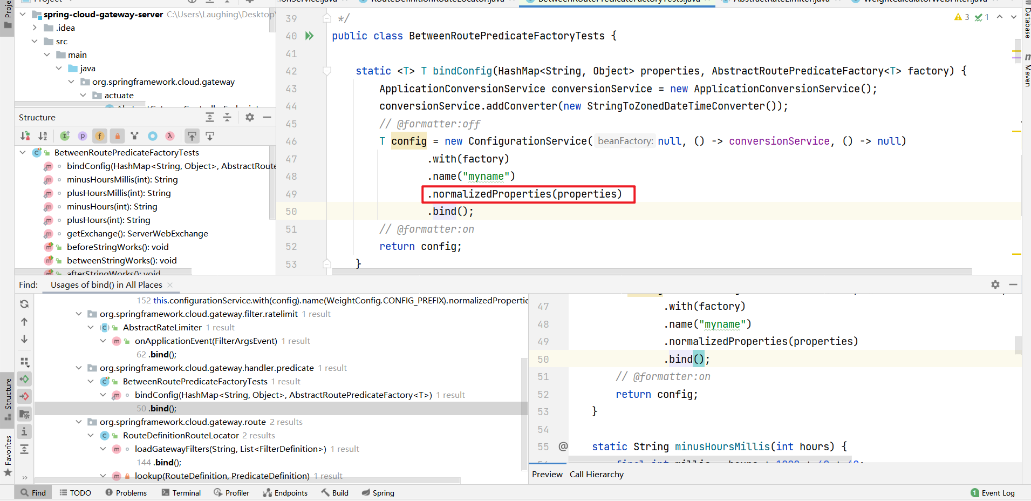Hide the Structure panel
This screenshot has height=501, width=1031.
click(x=267, y=117)
